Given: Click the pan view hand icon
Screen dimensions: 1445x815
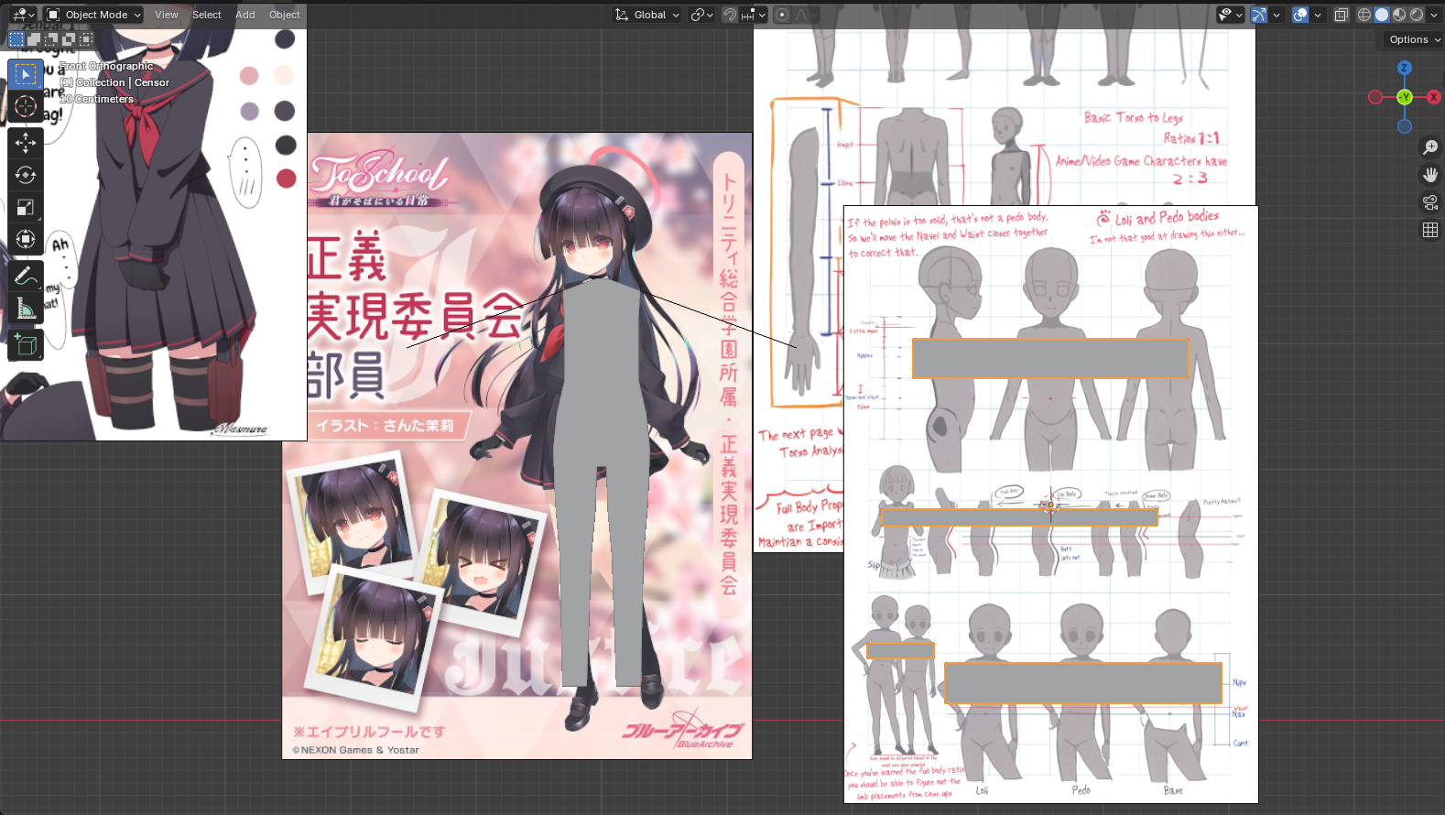Looking at the screenshot, I should tap(1430, 175).
